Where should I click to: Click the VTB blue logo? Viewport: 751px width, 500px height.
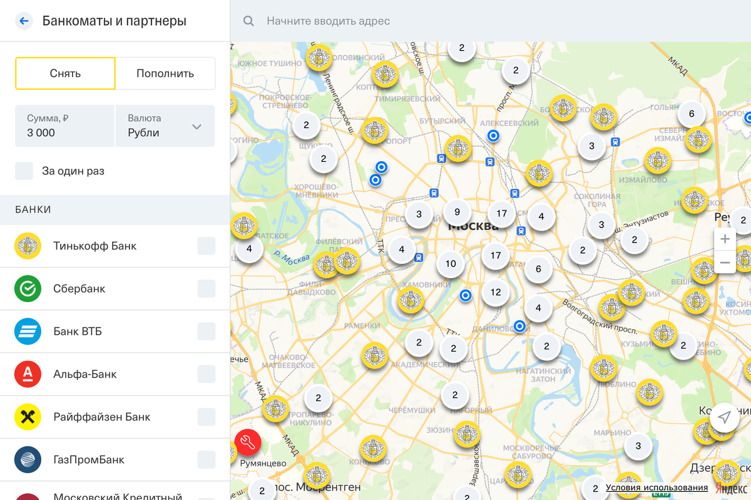click(28, 331)
